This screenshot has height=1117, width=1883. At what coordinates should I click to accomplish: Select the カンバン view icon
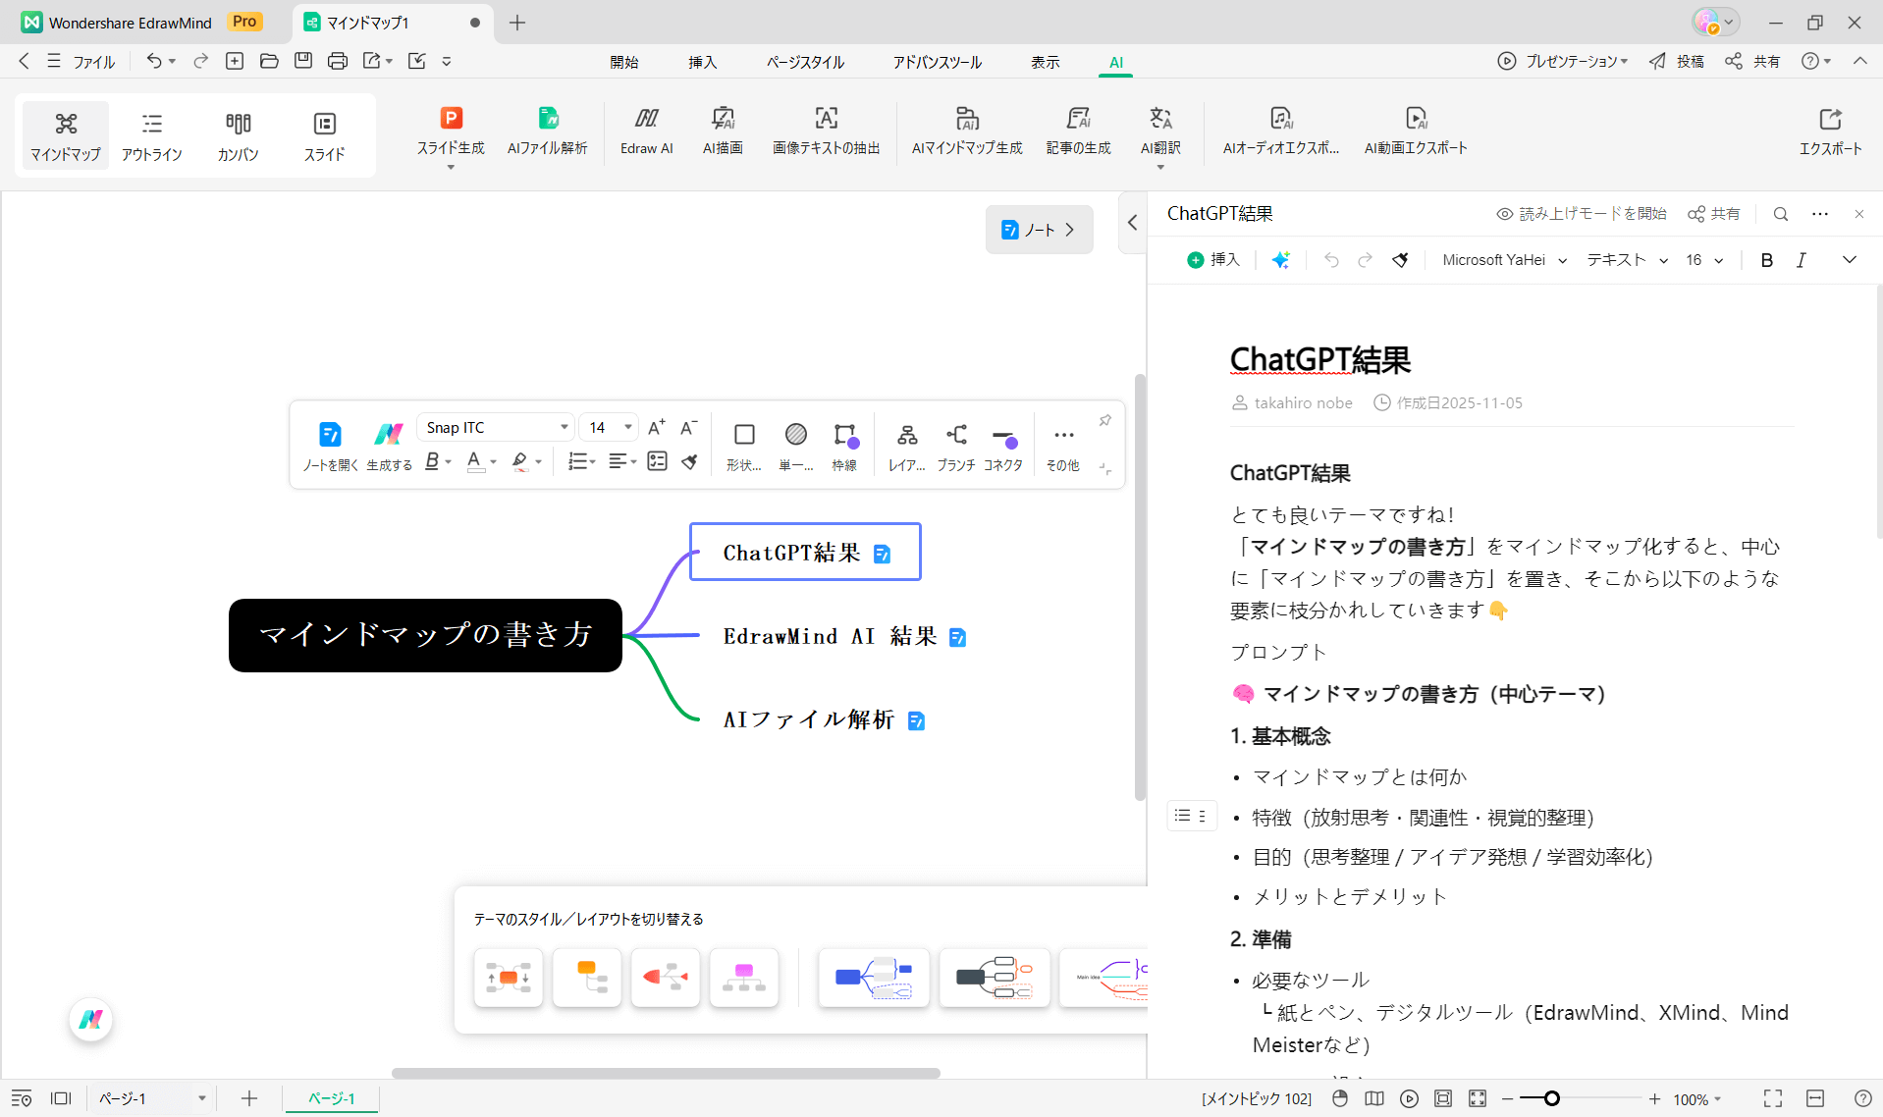pos(238,134)
